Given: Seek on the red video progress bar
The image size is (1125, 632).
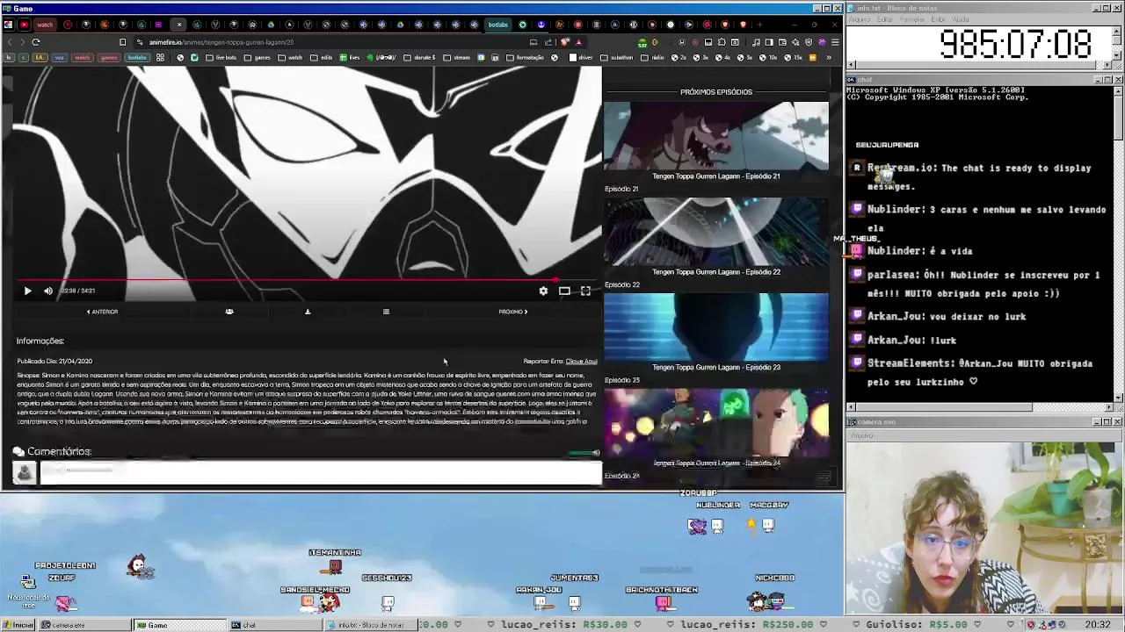Looking at the screenshot, I should point(307,280).
